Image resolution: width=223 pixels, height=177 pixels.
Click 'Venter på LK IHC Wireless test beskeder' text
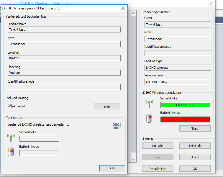pos(38,124)
